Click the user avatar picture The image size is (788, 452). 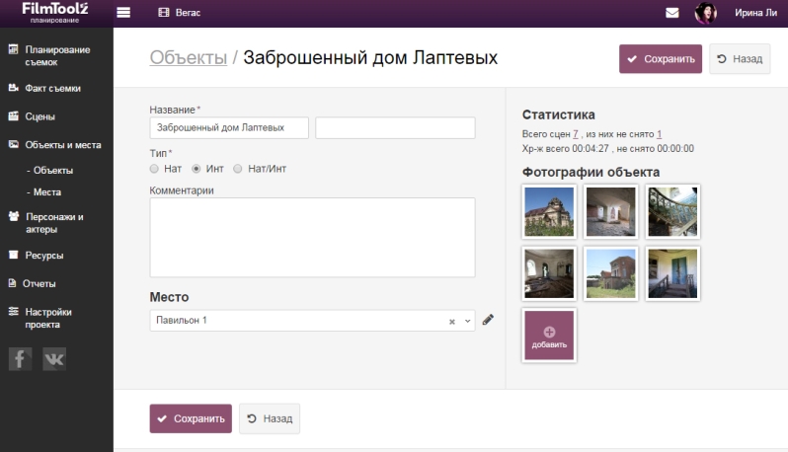click(706, 13)
